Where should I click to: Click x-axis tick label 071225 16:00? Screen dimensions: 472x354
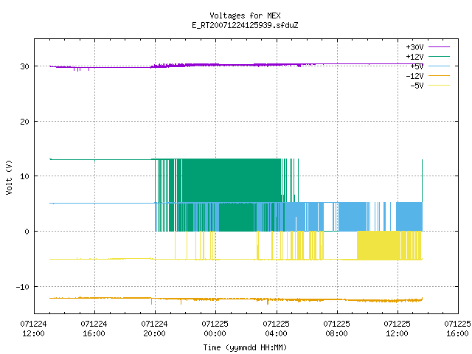pos(457,328)
